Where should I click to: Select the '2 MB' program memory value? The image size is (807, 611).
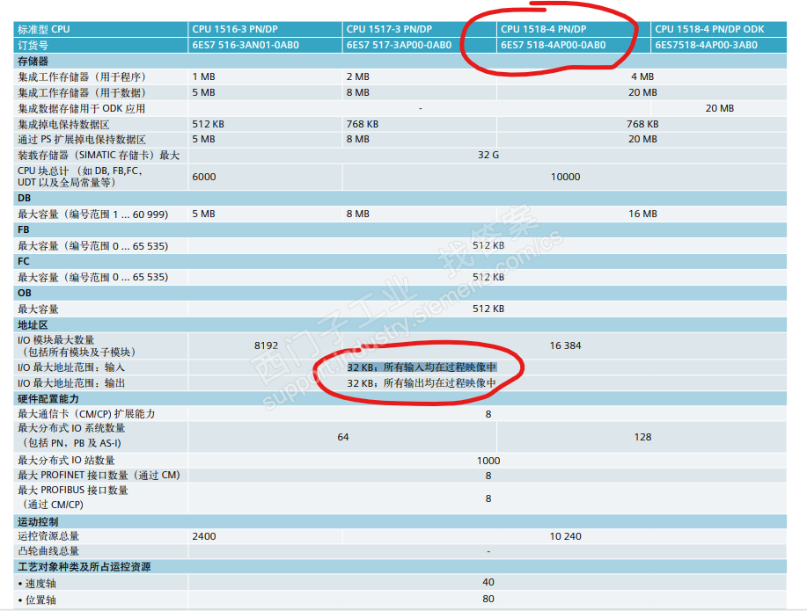357,76
